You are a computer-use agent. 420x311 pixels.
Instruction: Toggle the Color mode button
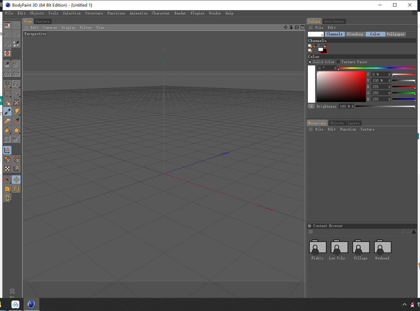(375, 34)
